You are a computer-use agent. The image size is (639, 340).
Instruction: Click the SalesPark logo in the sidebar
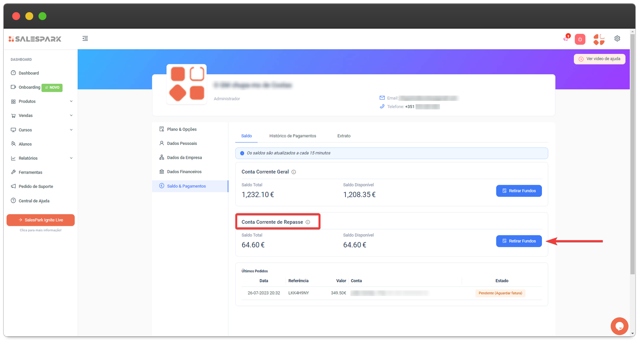pos(35,39)
